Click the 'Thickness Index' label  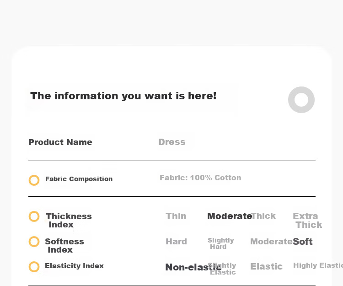[69, 221]
